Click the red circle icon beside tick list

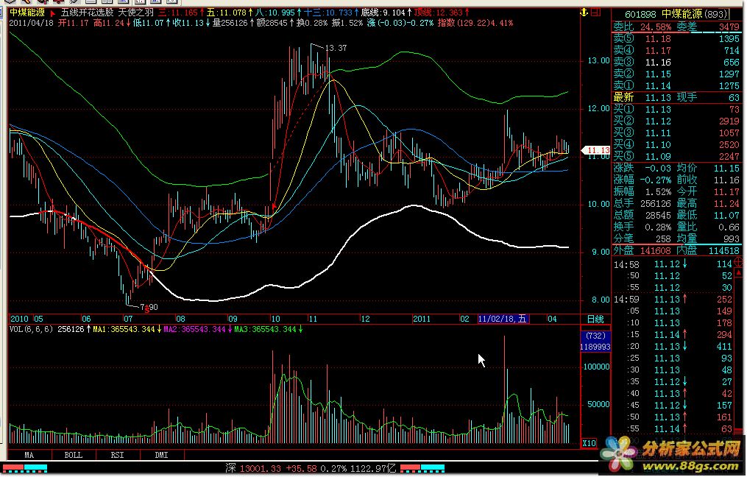click(x=739, y=261)
